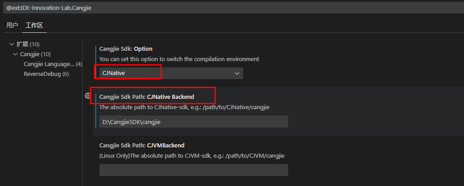Screen dimensions: 464x186
Task: Click the dropdown arrow of Sdk Option
Action: 237,73
